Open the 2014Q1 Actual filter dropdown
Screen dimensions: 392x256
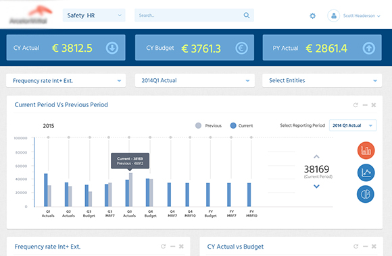coord(195,81)
